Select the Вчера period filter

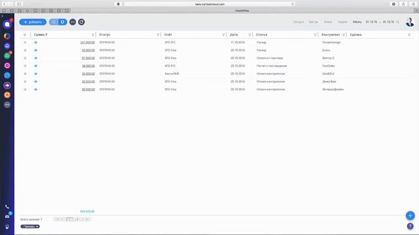tap(328, 22)
